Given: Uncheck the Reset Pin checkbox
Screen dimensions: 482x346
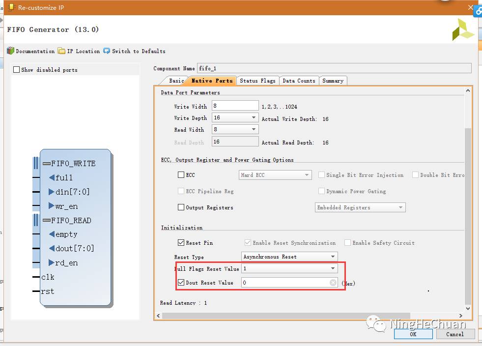Looking at the screenshot, I should point(181,243).
